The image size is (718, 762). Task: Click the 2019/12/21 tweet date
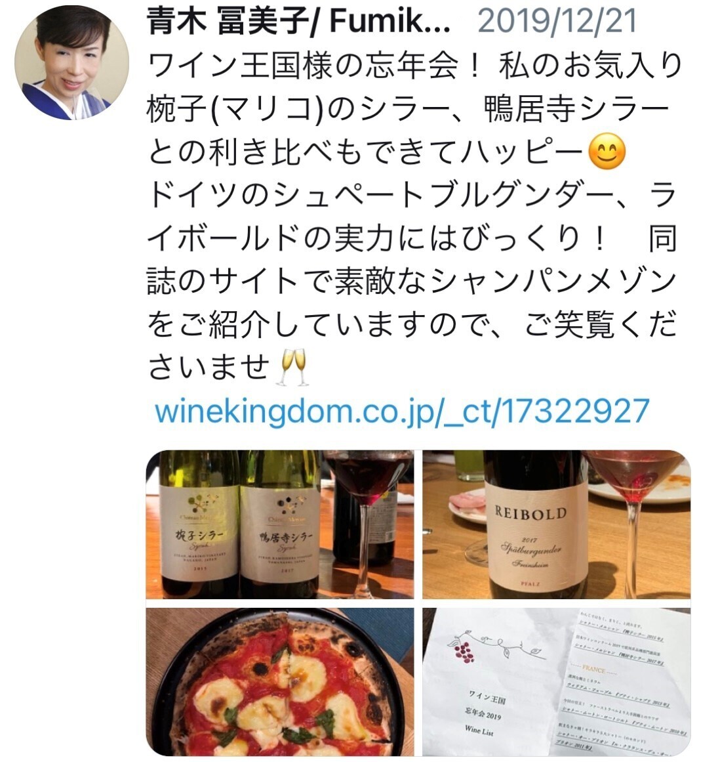coord(557,22)
